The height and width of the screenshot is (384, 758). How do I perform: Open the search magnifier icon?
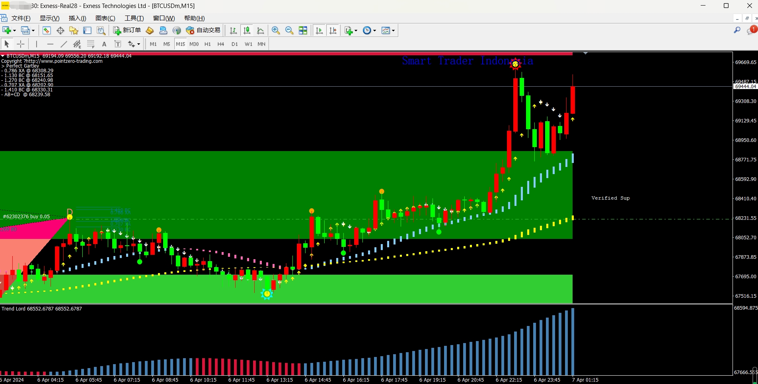pyautogui.click(x=737, y=30)
